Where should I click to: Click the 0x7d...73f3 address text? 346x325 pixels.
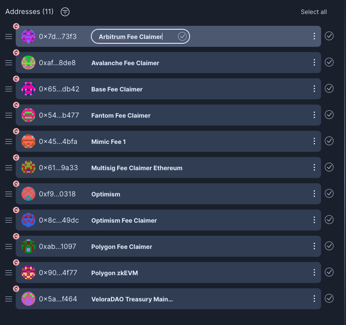[x=58, y=36]
